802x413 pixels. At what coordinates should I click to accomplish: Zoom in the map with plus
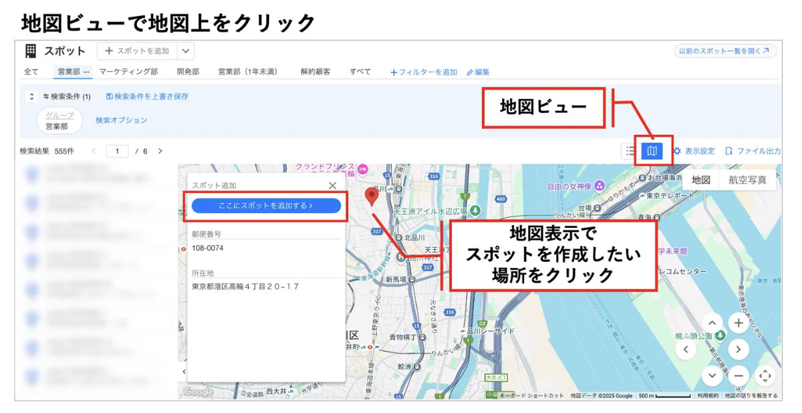(x=738, y=323)
